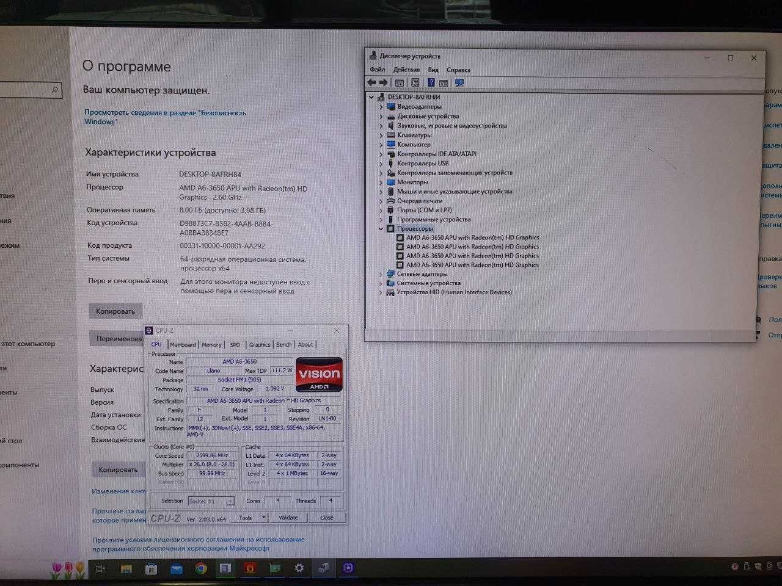Image resolution: width=782 pixels, height=586 pixels.
Task: Click the Звуковые, игровые speaker icon
Action: click(391, 125)
